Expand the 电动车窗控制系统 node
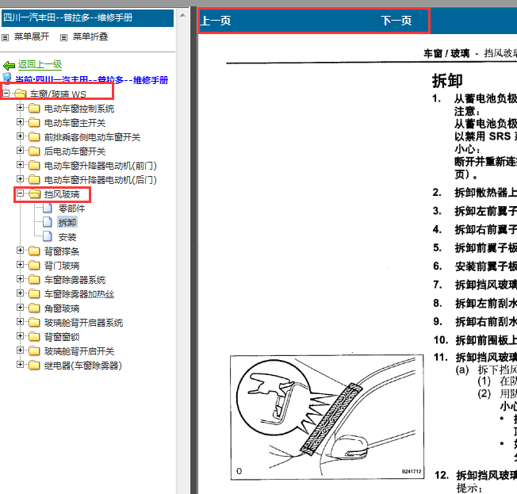Viewport: 517px width, 494px height. point(20,108)
